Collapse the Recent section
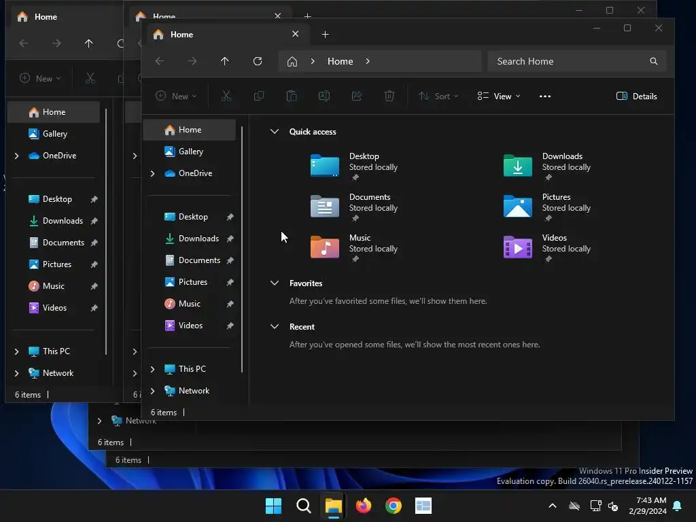Image resolution: width=696 pixels, height=522 pixels. pyautogui.click(x=275, y=326)
